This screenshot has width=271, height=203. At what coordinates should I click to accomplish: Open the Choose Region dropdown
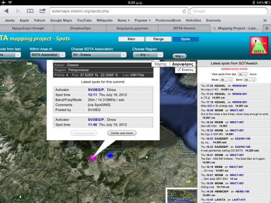tap(148, 55)
